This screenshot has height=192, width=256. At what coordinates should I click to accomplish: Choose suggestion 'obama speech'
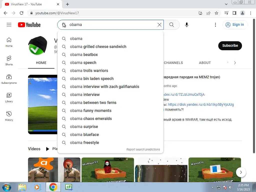[110, 63]
